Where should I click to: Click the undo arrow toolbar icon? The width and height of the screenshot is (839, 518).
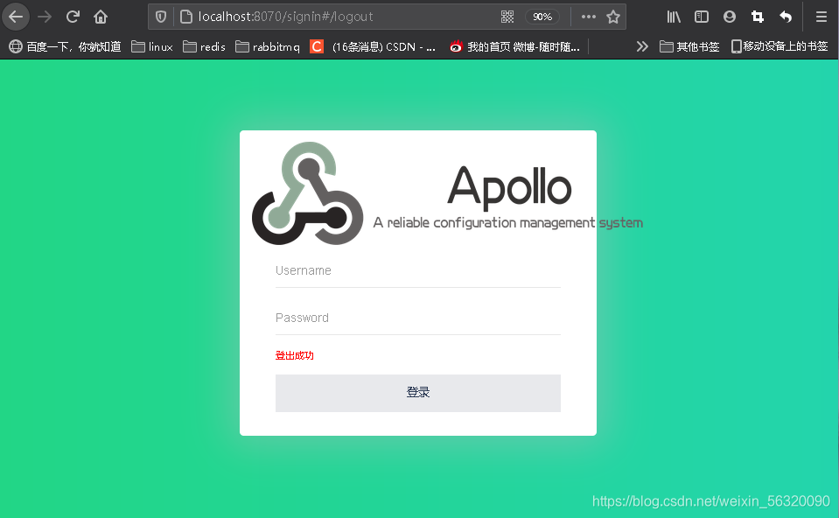tap(785, 17)
